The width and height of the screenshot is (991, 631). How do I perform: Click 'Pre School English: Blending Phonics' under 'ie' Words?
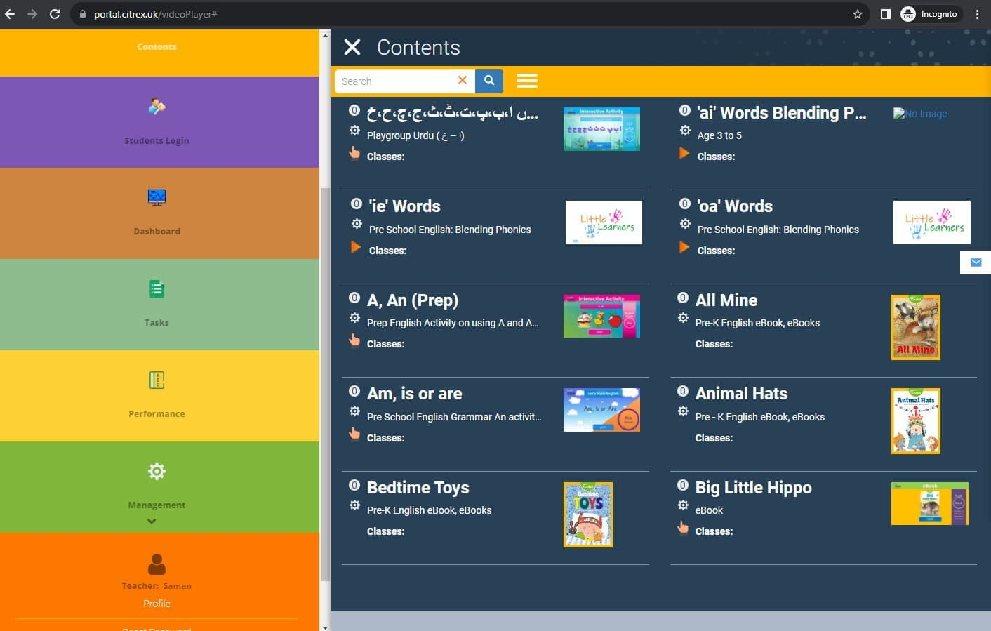coord(450,230)
